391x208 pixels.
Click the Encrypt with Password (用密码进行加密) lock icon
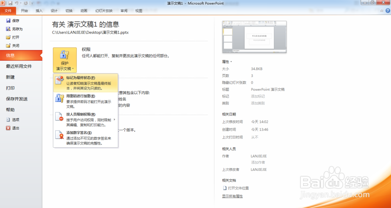click(59, 98)
